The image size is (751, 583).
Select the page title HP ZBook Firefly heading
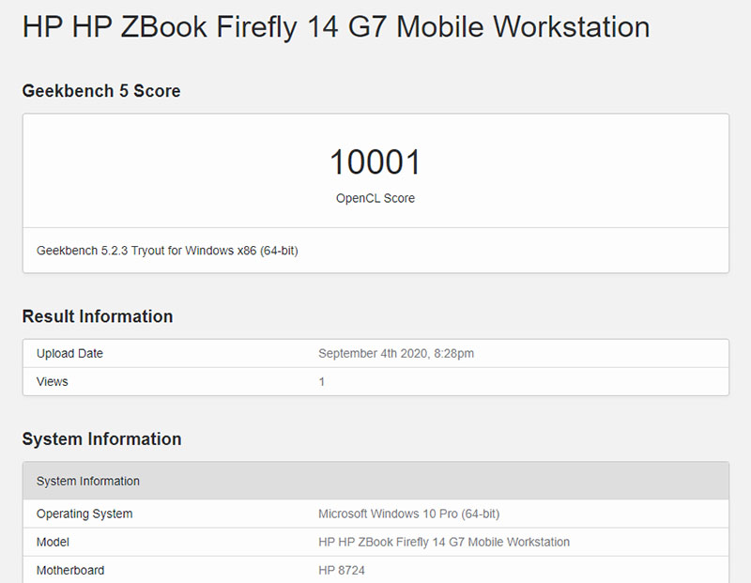pos(336,27)
